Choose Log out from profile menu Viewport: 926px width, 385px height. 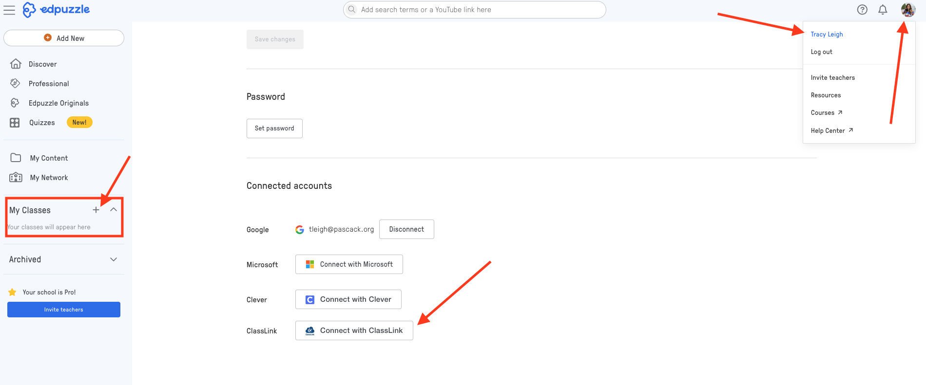tap(821, 52)
